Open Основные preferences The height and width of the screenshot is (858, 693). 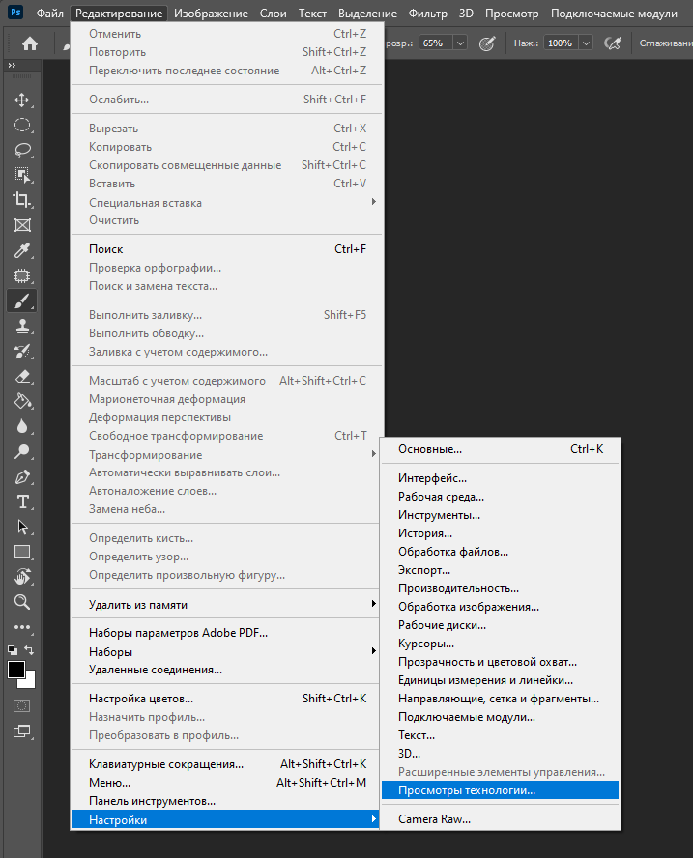tap(501, 449)
